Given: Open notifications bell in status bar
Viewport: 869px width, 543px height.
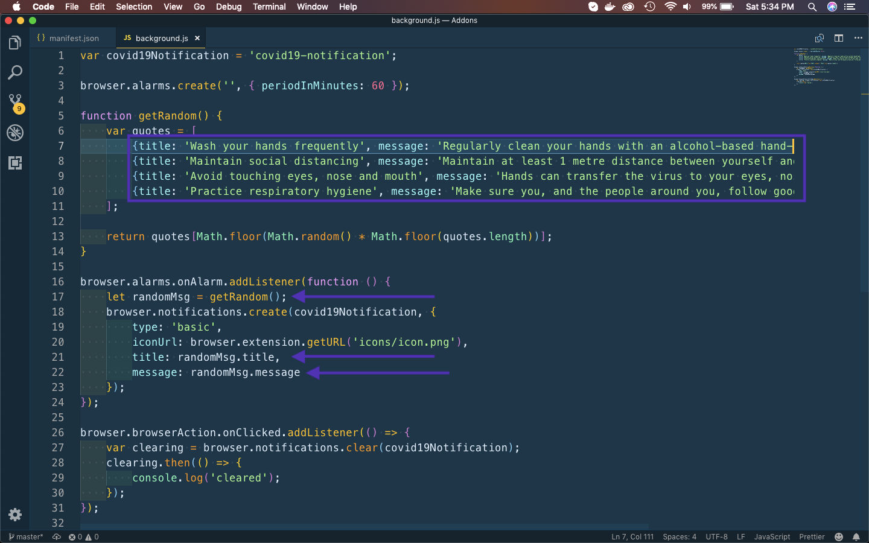Looking at the screenshot, I should (856, 536).
